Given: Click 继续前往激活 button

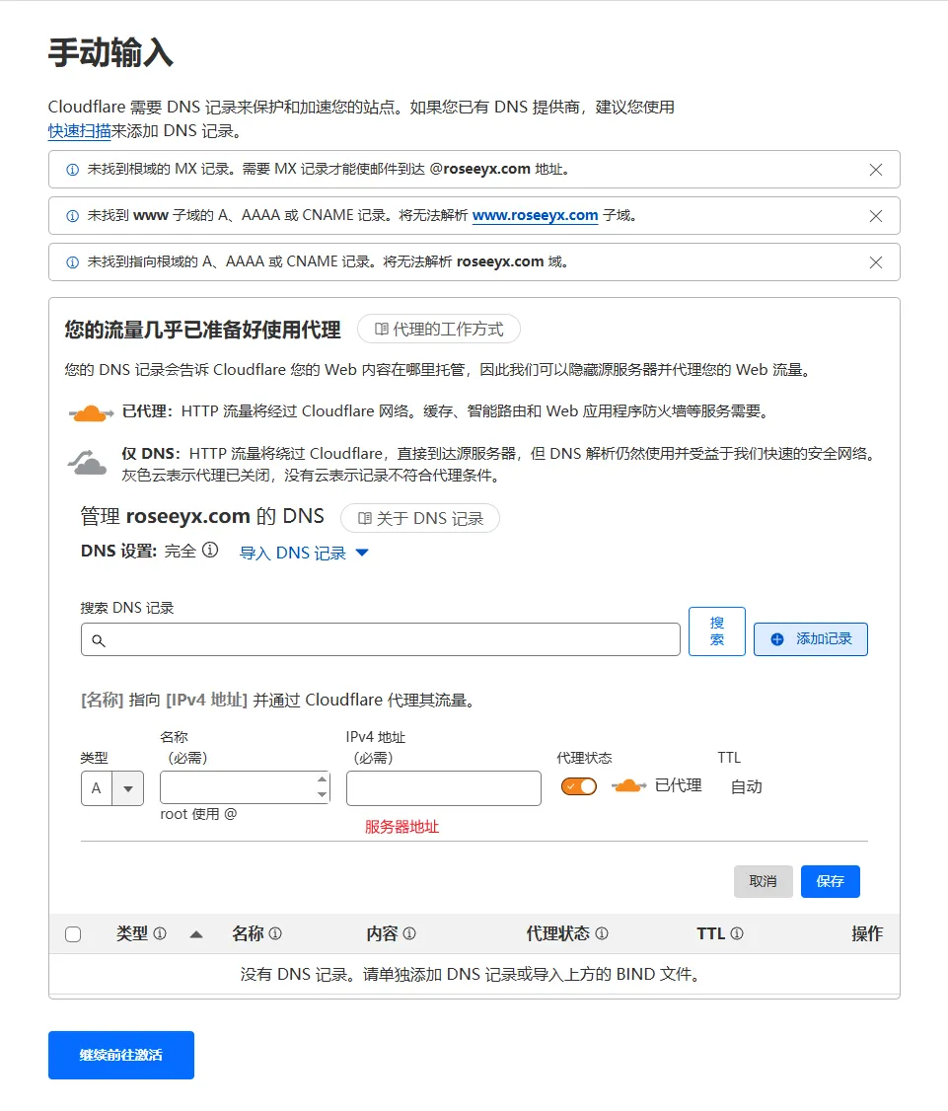Looking at the screenshot, I should pos(121,1055).
